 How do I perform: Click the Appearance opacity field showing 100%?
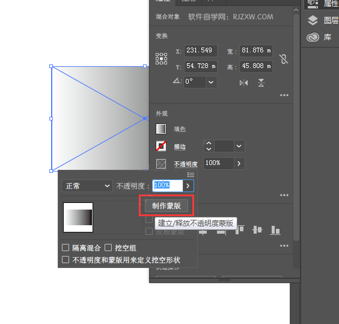(219, 163)
